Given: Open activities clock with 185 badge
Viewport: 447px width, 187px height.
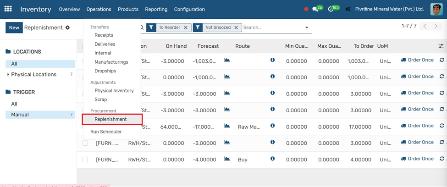Looking at the screenshot, I should pos(334,9).
